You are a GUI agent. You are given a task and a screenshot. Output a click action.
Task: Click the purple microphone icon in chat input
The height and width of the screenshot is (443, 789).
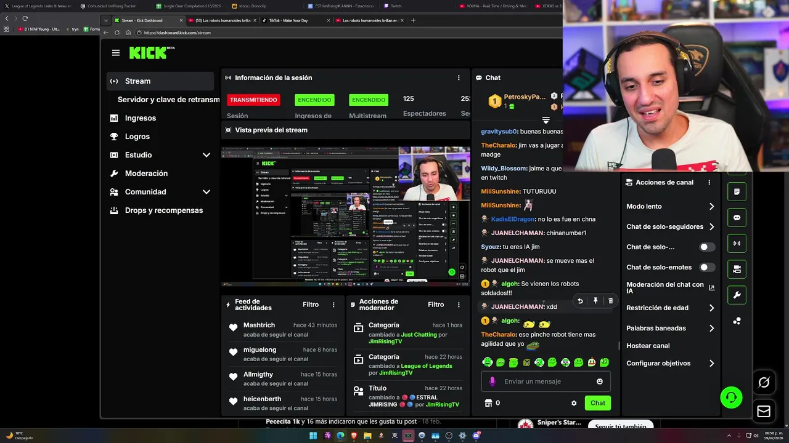(x=492, y=381)
